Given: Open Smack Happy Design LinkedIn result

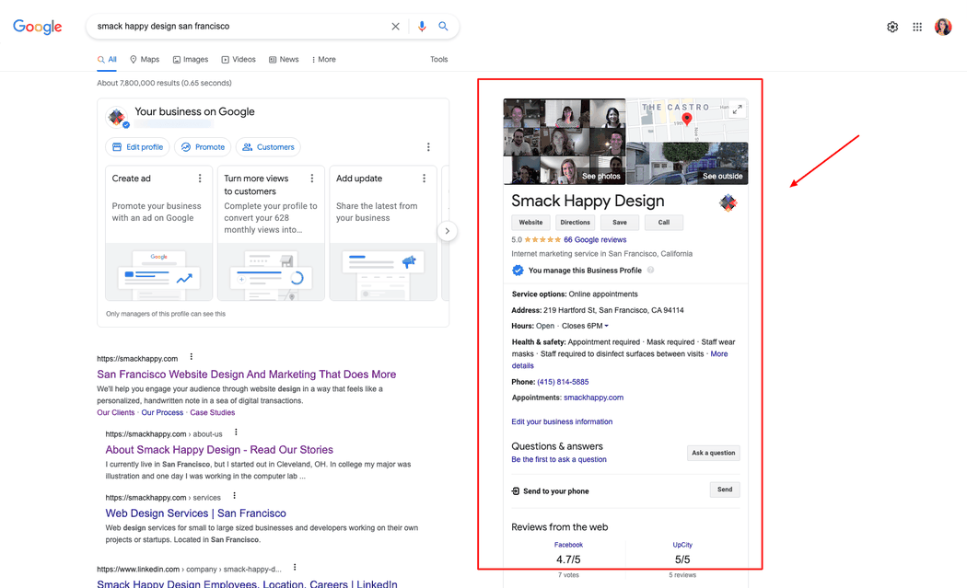Looking at the screenshot, I should pyautogui.click(x=247, y=583).
